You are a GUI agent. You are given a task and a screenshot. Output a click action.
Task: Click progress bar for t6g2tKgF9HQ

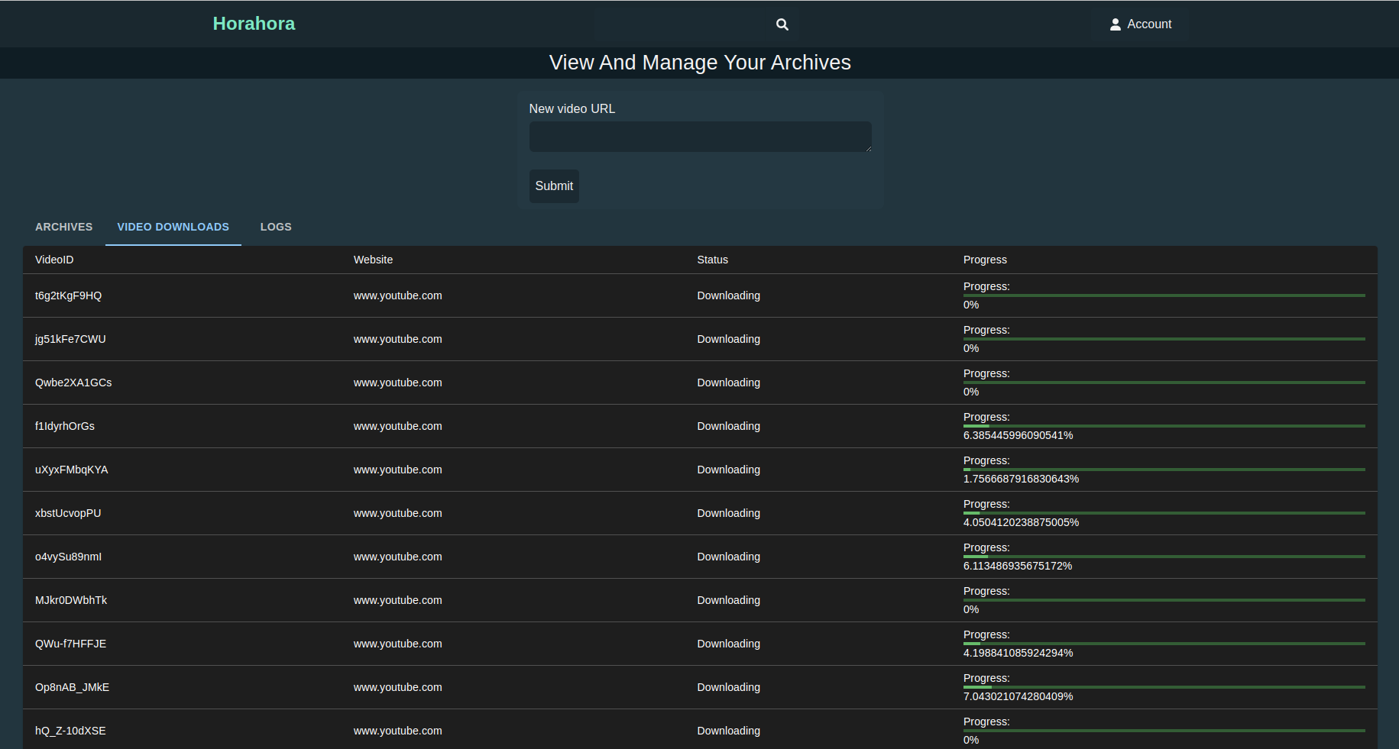(1163, 295)
